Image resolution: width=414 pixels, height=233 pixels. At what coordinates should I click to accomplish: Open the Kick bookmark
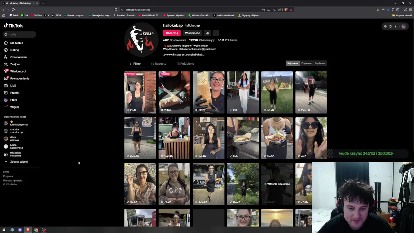(25, 15)
